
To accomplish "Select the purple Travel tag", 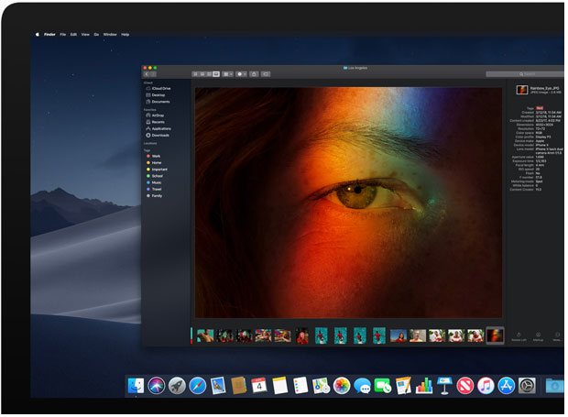I will pyautogui.click(x=154, y=189).
